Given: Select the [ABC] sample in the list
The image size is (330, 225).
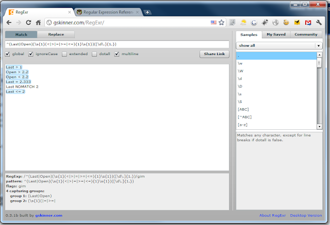Looking at the screenshot, I should tap(276, 109).
